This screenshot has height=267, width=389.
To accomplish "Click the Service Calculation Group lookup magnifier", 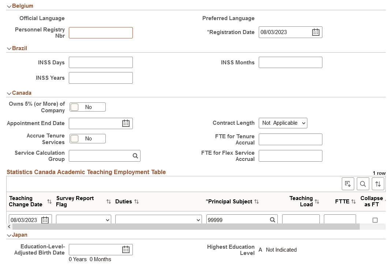I will tap(135, 155).
